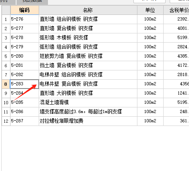Click name 对拉螺栓堵眼增加费

point(88,121)
